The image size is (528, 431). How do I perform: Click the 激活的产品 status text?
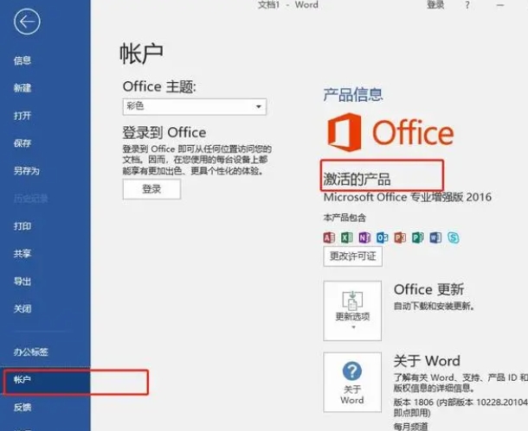tap(357, 179)
